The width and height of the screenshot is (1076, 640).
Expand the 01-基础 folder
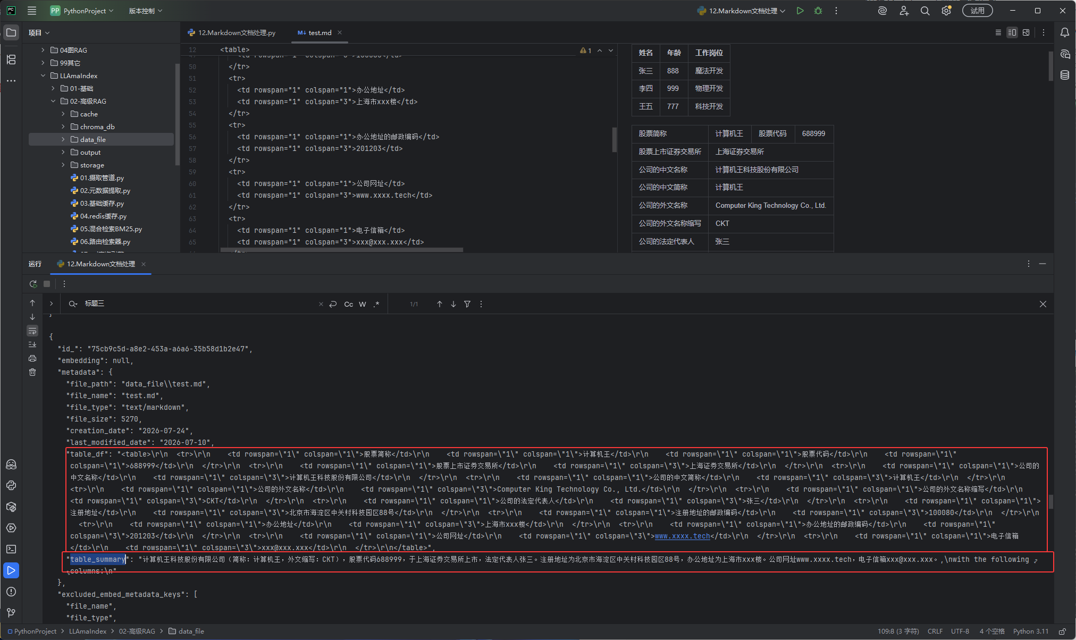pos(53,88)
